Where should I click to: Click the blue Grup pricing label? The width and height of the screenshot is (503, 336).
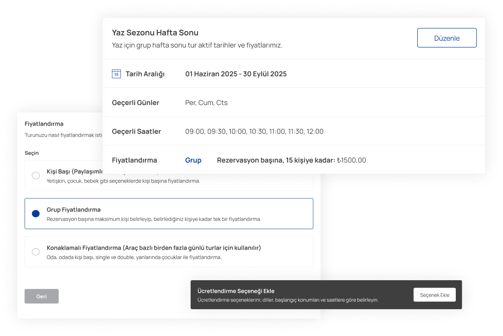point(193,160)
